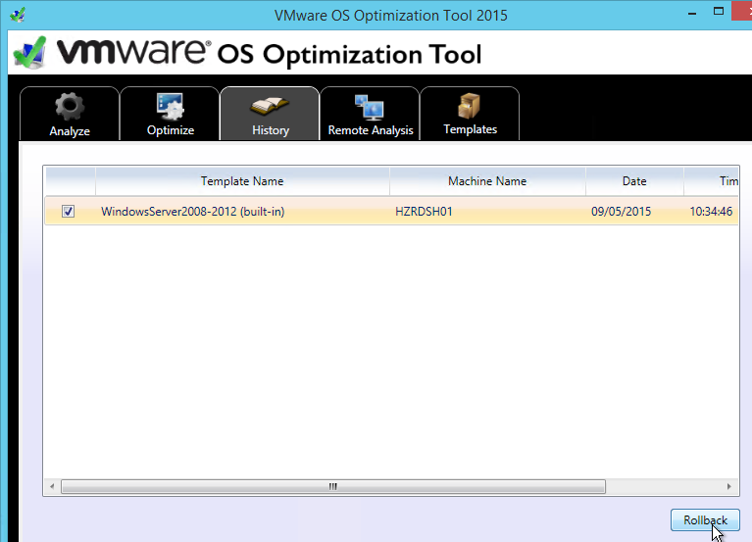The height and width of the screenshot is (542, 752).
Task: Sort by Date column header
Action: point(634,181)
